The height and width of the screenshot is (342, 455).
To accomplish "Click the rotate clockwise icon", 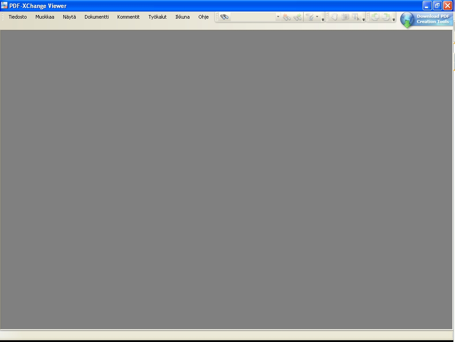I will pyautogui.click(x=386, y=17).
